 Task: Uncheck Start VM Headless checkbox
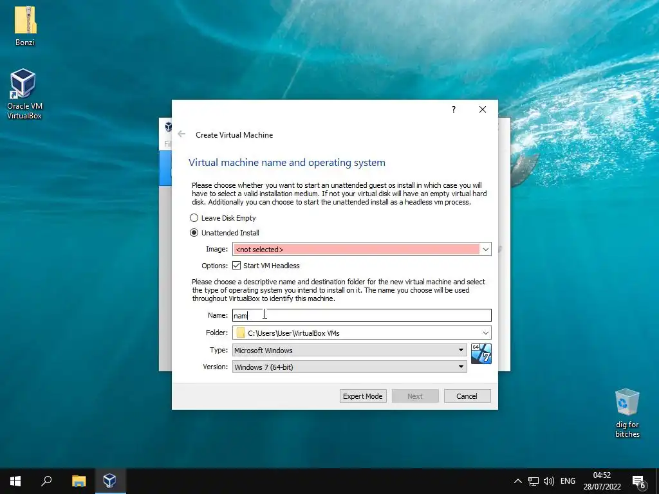(237, 266)
